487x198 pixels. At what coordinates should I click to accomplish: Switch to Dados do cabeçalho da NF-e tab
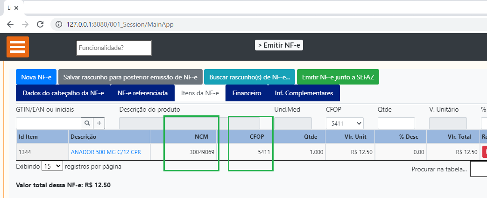(x=63, y=93)
